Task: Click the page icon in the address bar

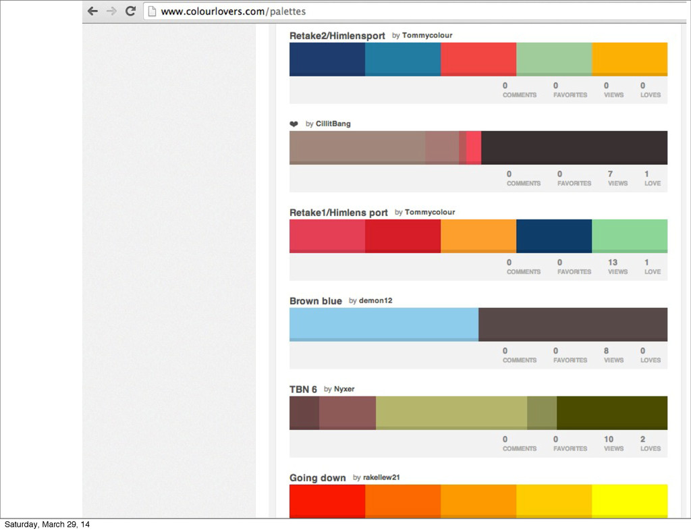Action: [152, 11]
